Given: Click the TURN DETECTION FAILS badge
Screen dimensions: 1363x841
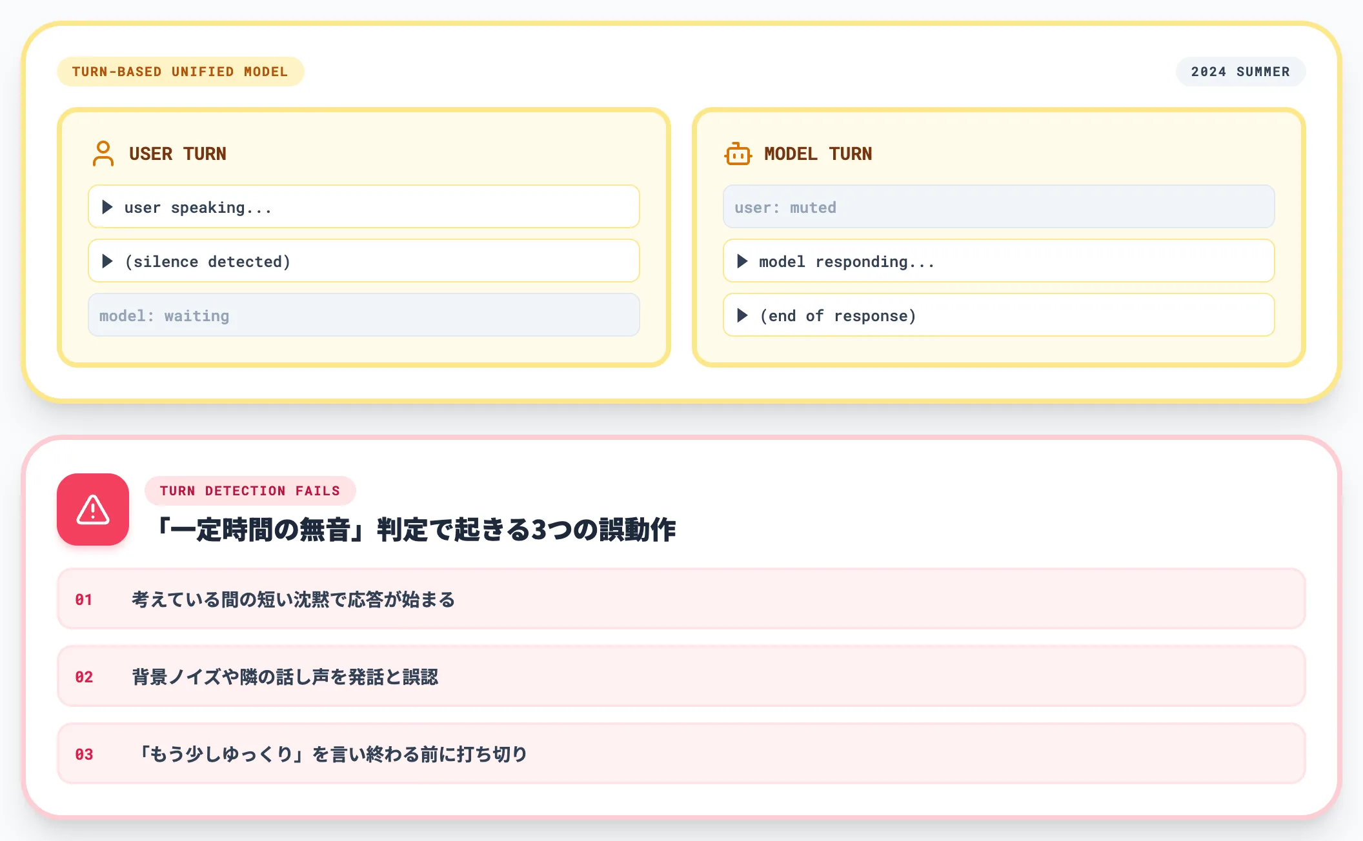Looking at the screenshot, I should click(x=250, y=491).
